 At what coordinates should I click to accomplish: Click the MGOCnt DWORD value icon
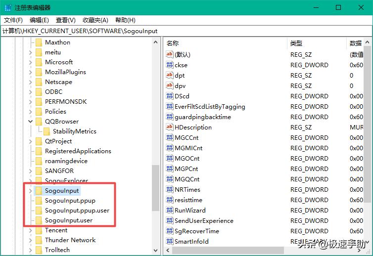click(169, 158)
